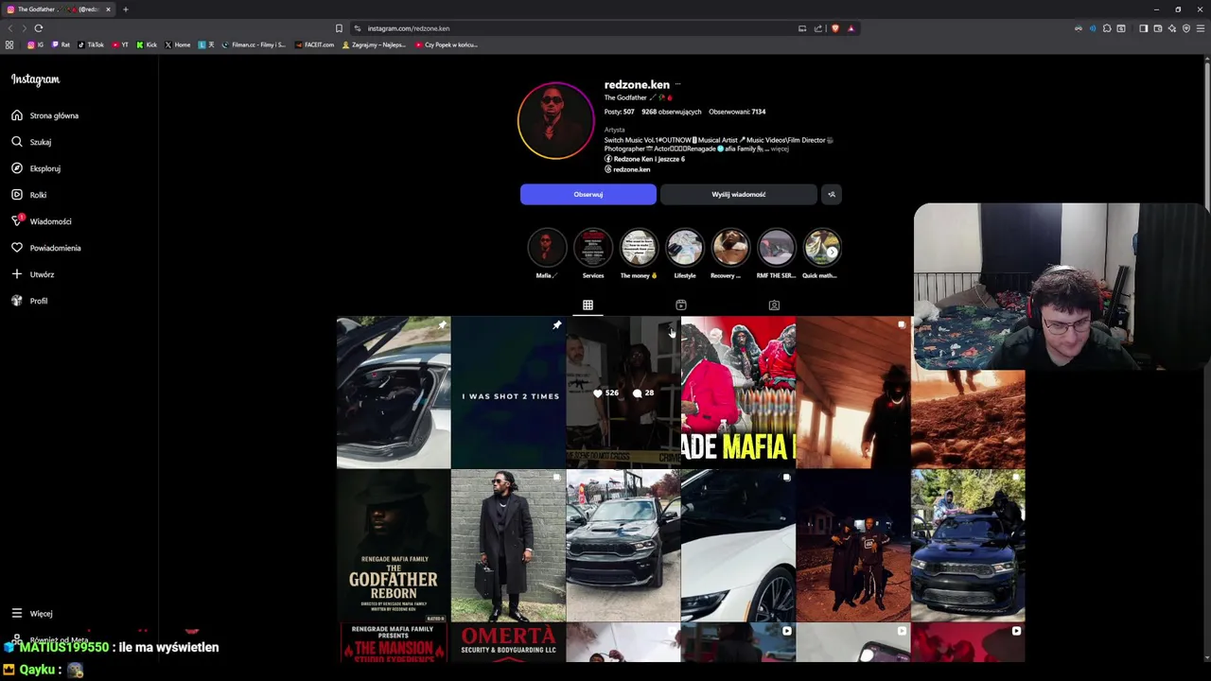Click the bookmark page icon
This screenshot has height=681, width=1211.
point(339,28)
